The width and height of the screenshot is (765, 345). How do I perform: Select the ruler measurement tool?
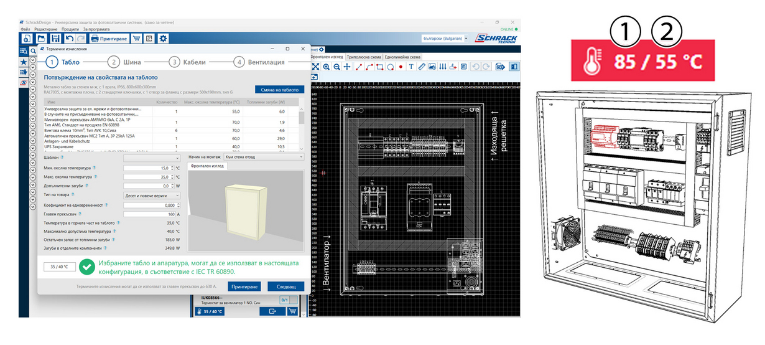(x=422, y=67)
